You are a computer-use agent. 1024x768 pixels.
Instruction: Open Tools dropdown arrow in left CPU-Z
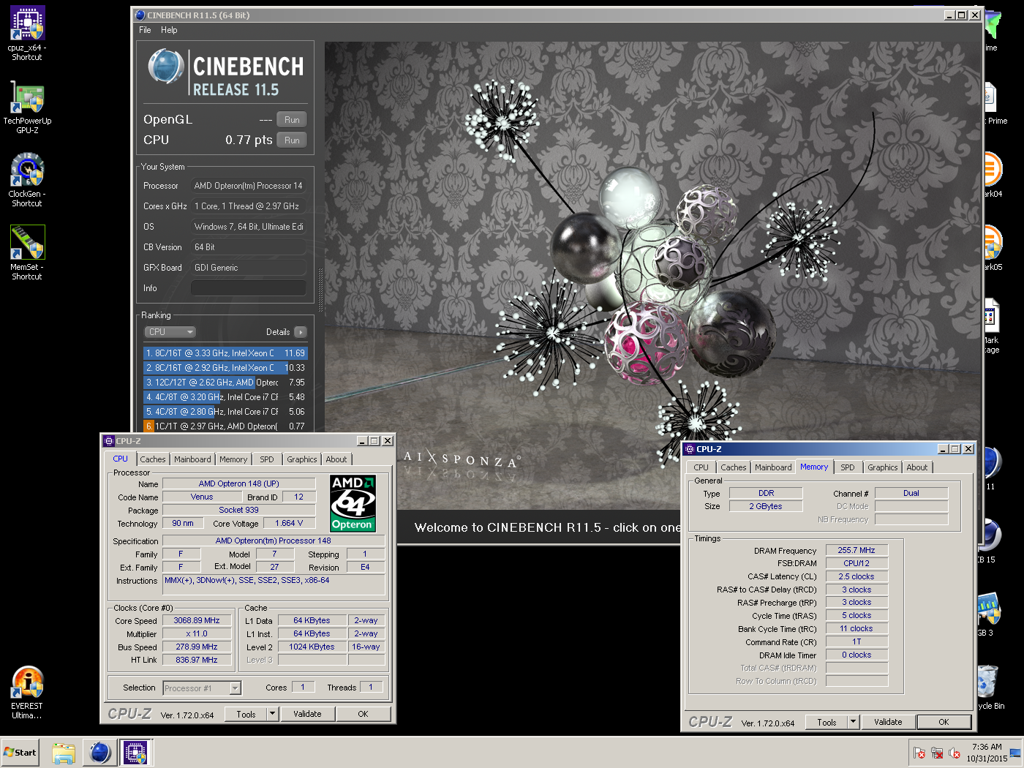273,714
